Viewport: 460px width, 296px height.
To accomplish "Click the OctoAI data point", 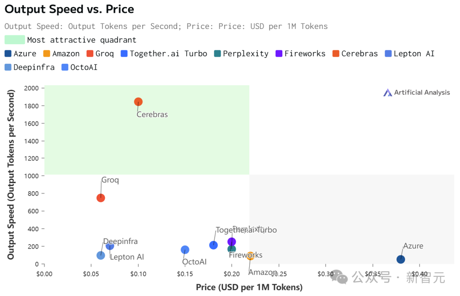I will tap(185, 250).
